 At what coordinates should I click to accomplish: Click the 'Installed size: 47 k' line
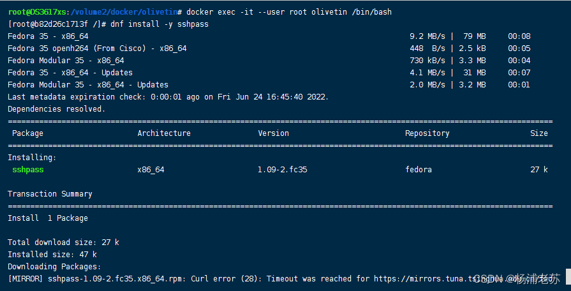pyautogui.click(x=52, y=254)
